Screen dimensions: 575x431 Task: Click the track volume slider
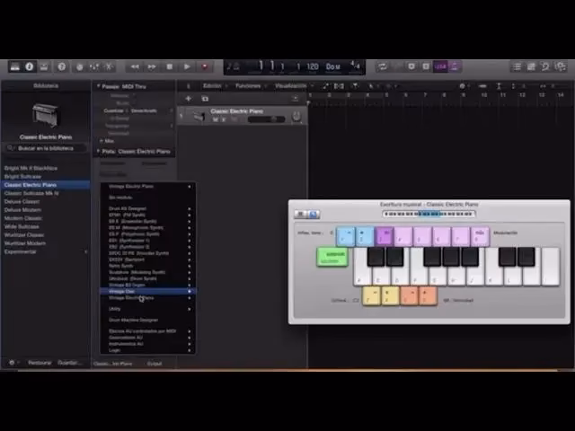[266, 119]
